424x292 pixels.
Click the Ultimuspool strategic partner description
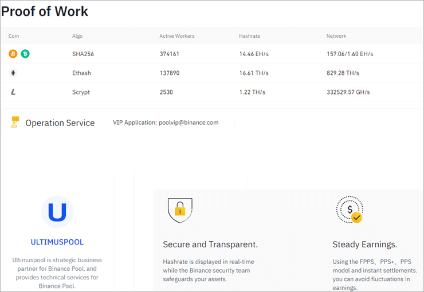(57, 273)
